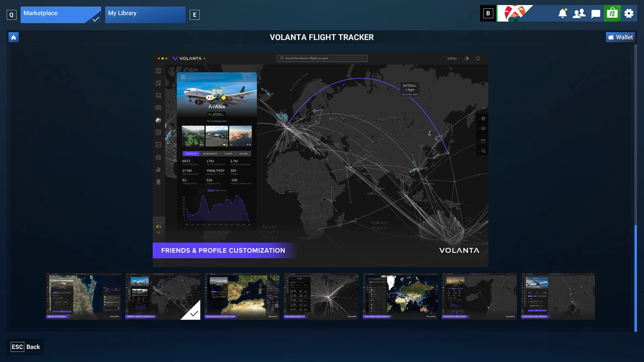Screen dimensions: 644x362
Task: Click the B key hint beside profile
Action: point(488,13)
